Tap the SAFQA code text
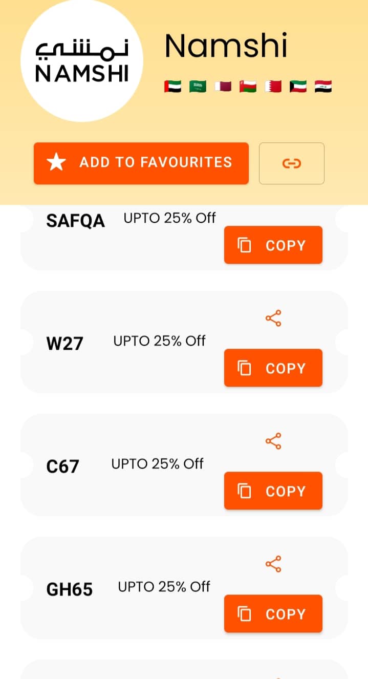This screenshot has width=368, height=679. click(75, 221)
